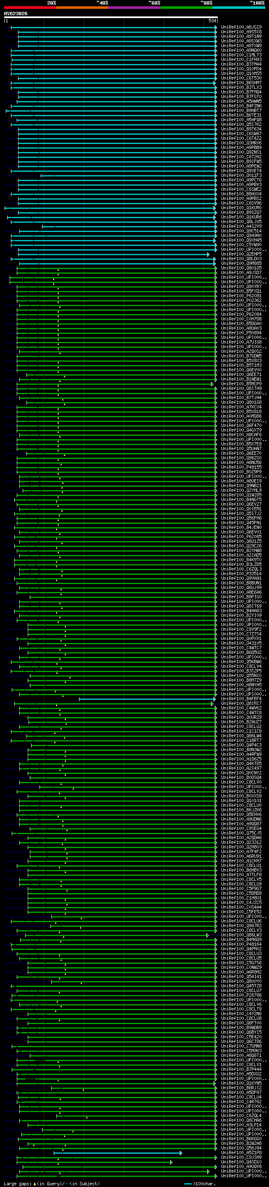The height and width of the screenshot is (1187, 269).
Task: Open hit UniRef100_P48164
Action: 241,944
